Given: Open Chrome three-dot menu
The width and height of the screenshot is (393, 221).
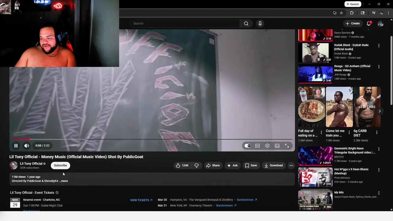Looking at the screenshot, I should 388,13.
